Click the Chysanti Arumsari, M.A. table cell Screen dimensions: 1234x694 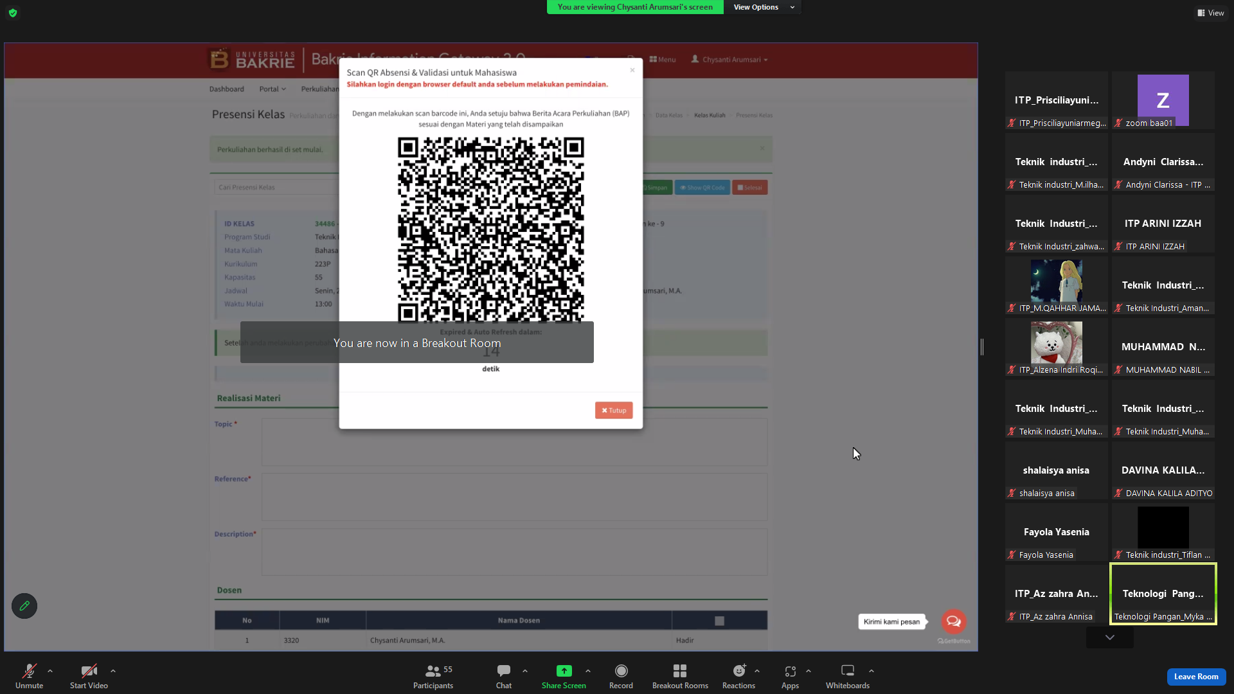click(x=519, y=641)
